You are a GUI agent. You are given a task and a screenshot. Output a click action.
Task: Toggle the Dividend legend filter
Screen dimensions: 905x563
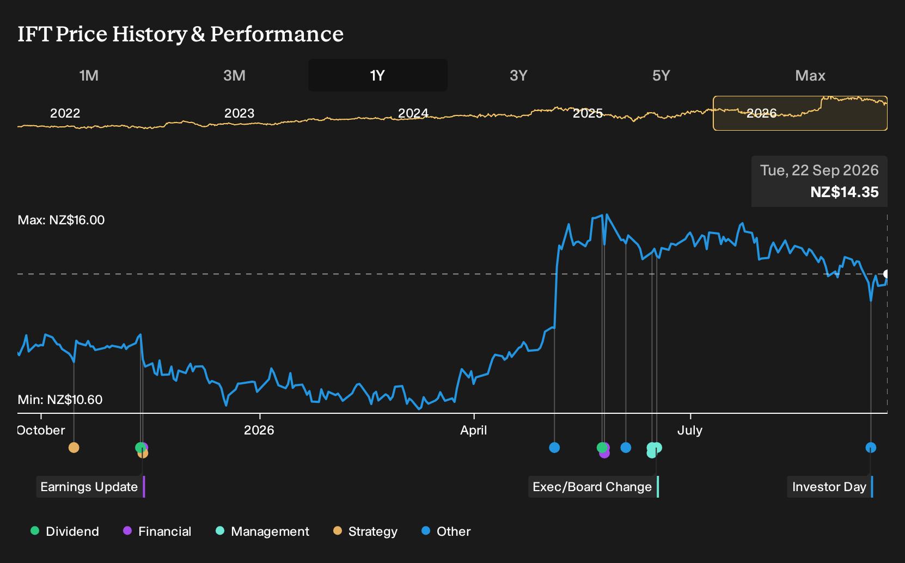(x=65, y=531)
